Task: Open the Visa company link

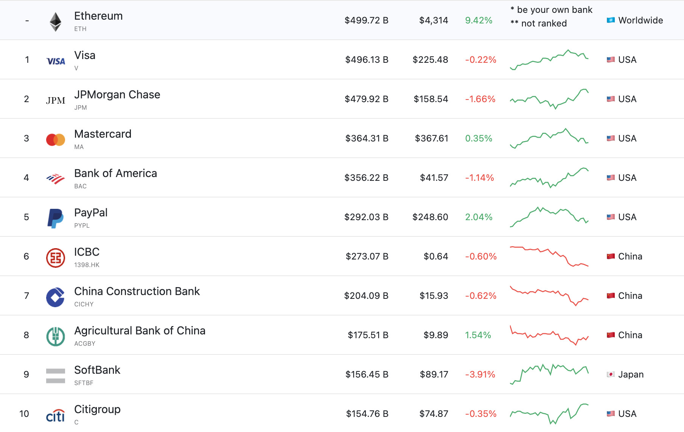Action: (85, 55)
